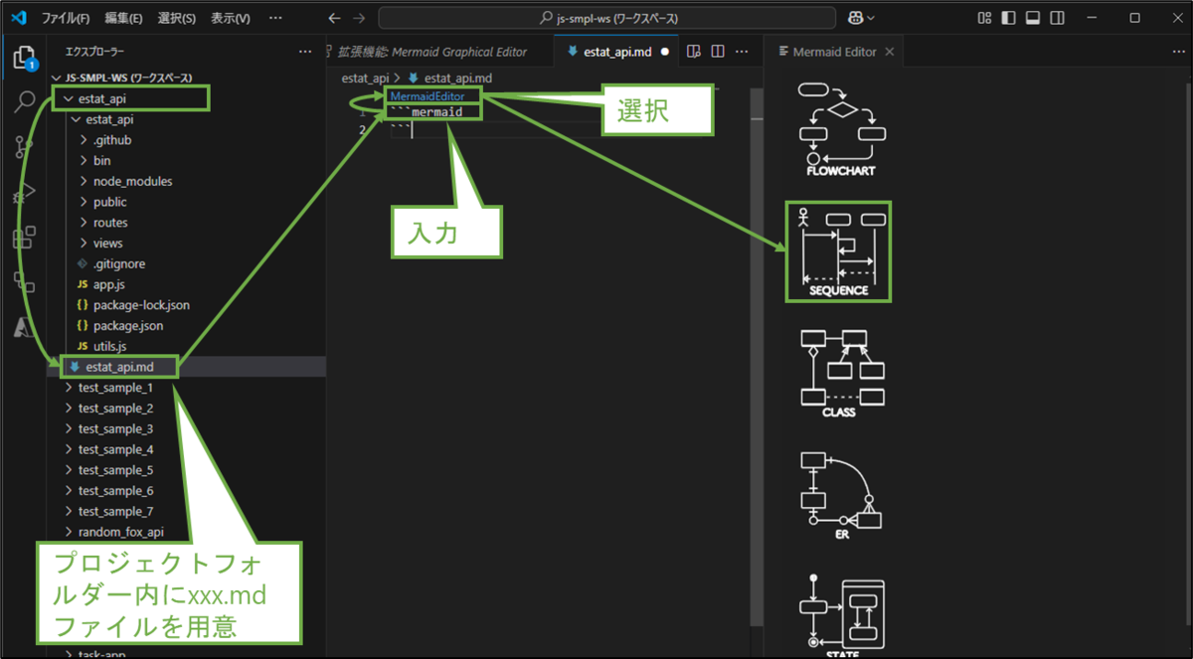1193x659 pixels.
Task: Open package.json in the explorer
Action: pyautogui.click(x=128, y=326)
